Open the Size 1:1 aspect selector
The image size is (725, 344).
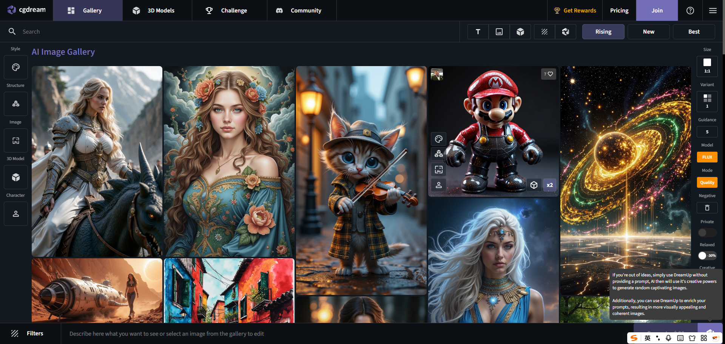coord(707,66)
